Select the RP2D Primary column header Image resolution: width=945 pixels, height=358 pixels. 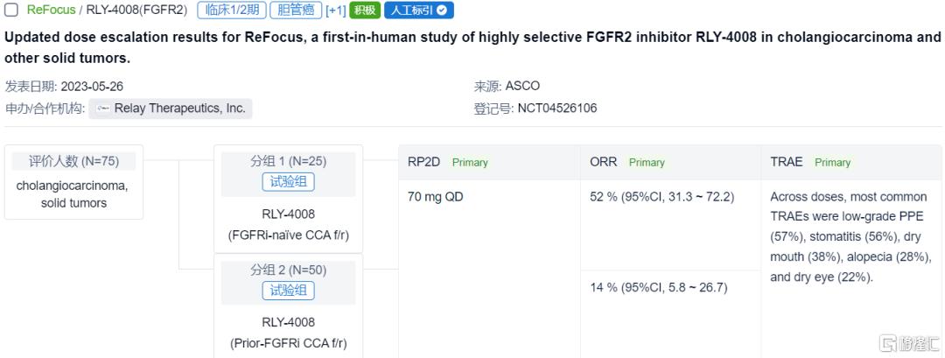[x=447, y=162]
